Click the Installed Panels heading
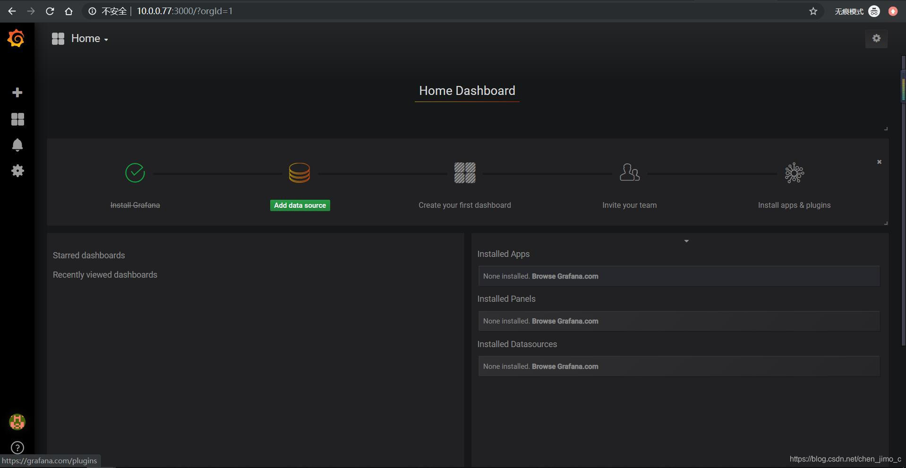Screen dimensions: 906x468 pos(506,299)
